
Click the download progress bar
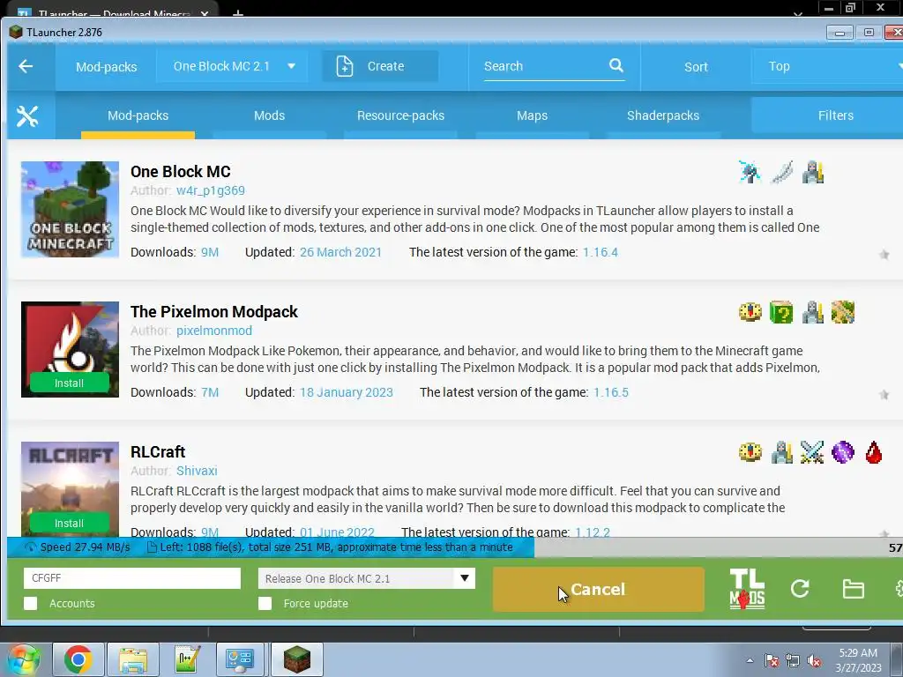tap(455, 547)
